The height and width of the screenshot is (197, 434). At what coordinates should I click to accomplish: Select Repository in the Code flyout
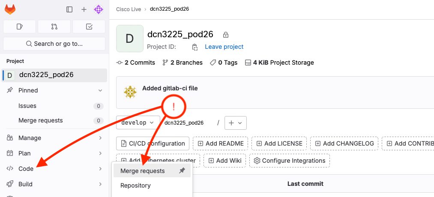[135, 185]
